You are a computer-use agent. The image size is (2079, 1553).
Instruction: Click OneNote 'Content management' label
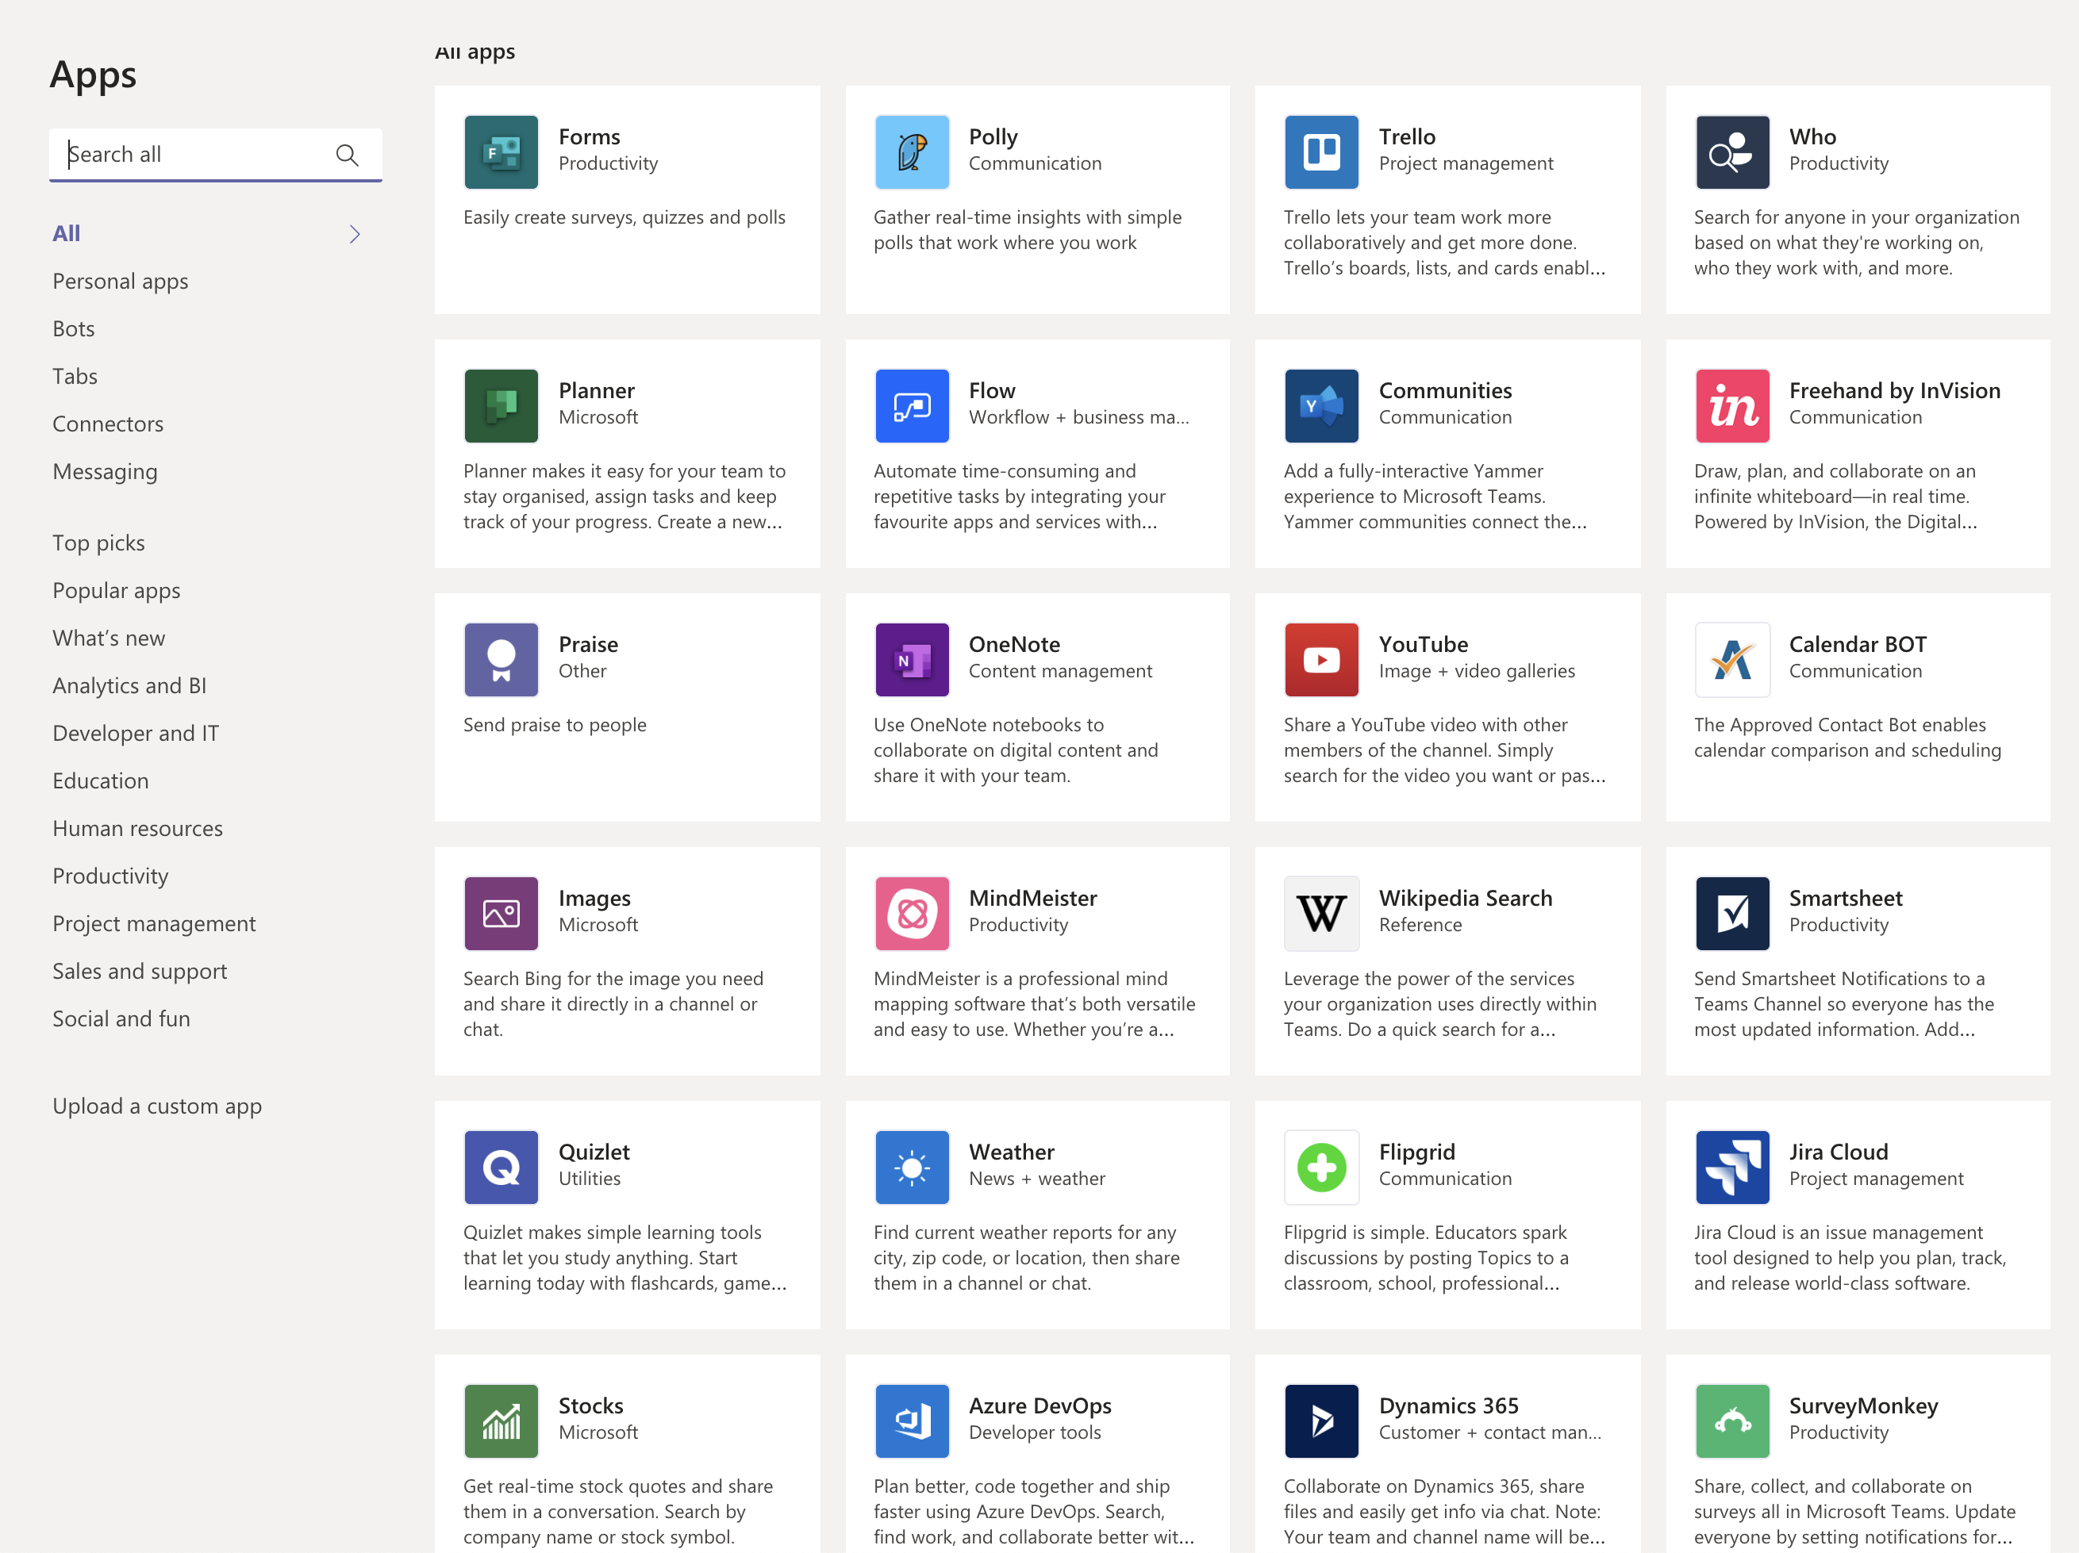[x=1060, y=671]
